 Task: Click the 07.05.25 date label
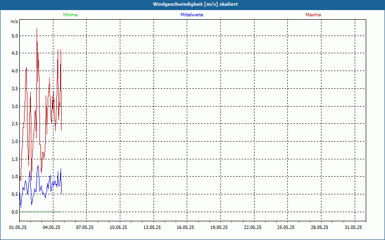click(x=85, y=228)
